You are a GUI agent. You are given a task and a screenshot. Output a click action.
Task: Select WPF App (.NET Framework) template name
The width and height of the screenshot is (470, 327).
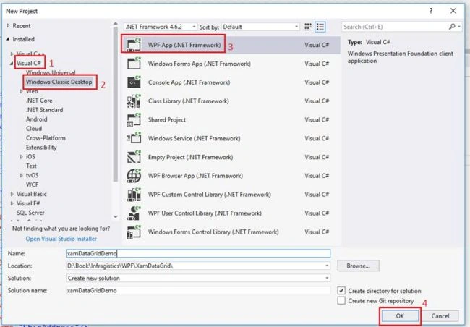point(184,45)
